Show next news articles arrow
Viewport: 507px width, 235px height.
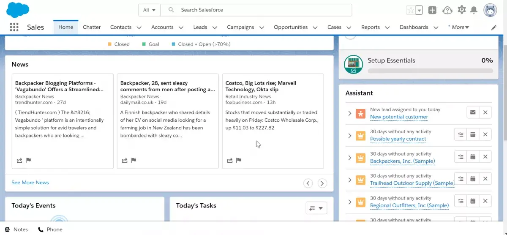pos(322,183)
